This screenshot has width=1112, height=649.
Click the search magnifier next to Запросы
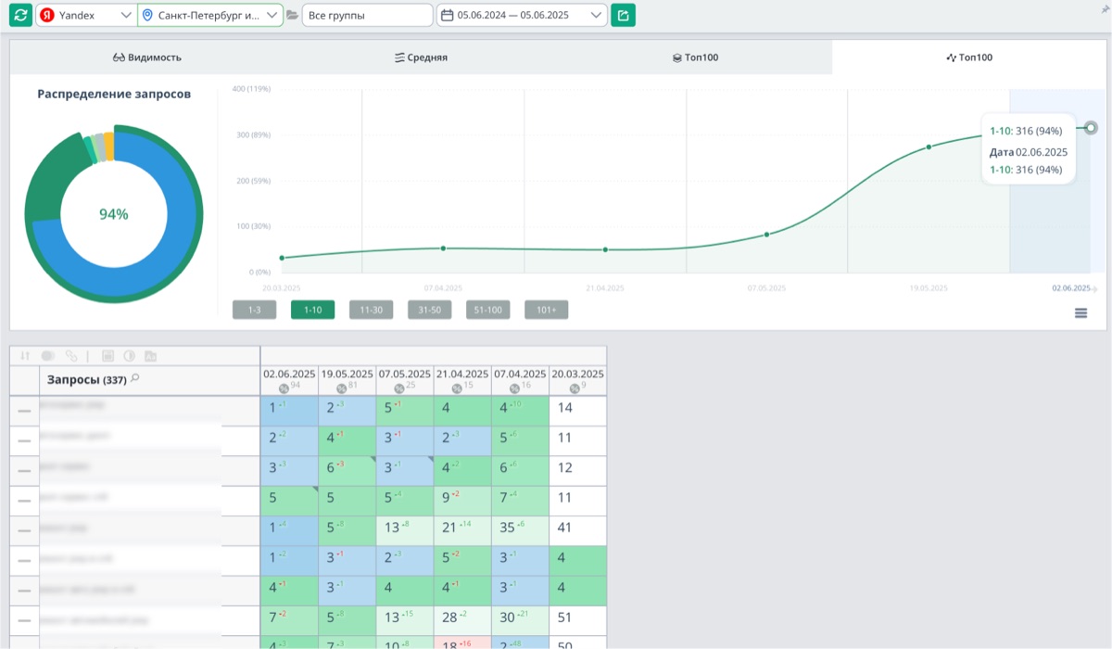135,378
